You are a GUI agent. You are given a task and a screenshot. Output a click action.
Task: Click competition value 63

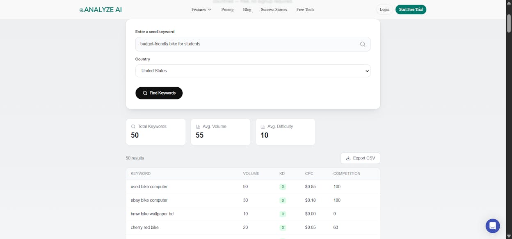click(336, 227)
